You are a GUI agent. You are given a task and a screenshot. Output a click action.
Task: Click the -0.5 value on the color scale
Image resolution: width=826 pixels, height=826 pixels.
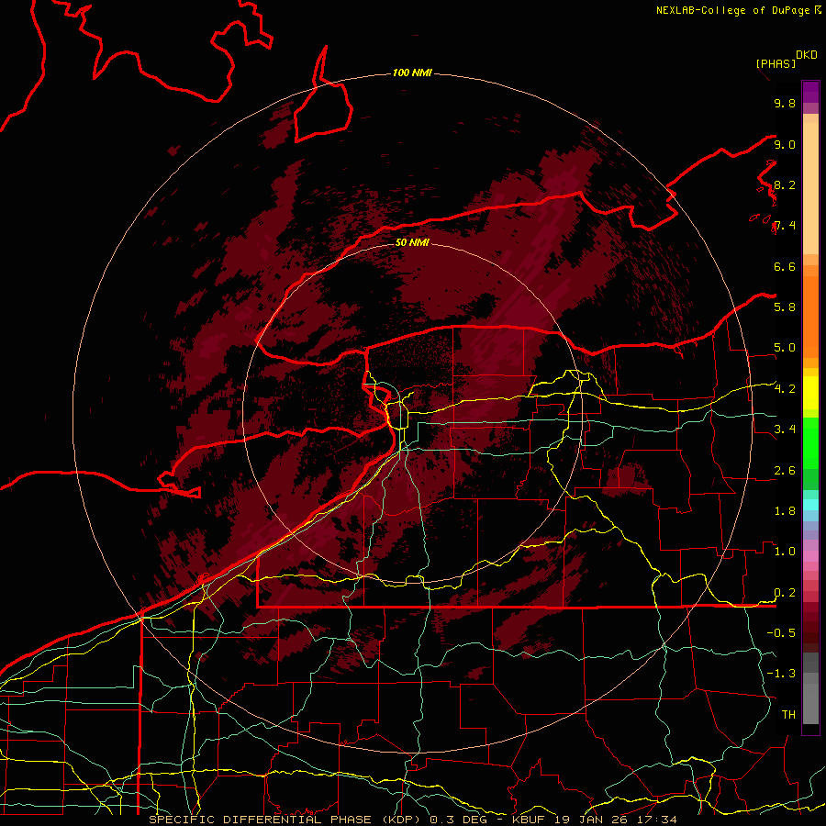781,633
